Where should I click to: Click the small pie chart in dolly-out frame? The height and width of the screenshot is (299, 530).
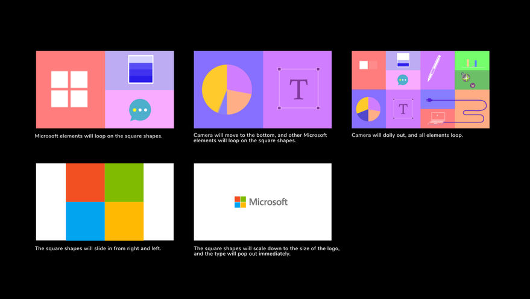pos(368,109)
